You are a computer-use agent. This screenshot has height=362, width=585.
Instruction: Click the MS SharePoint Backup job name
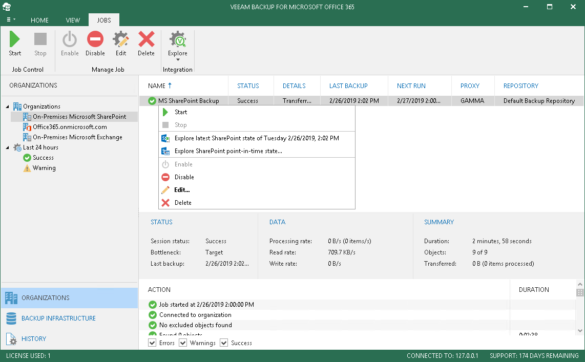(x=189, y=101)
